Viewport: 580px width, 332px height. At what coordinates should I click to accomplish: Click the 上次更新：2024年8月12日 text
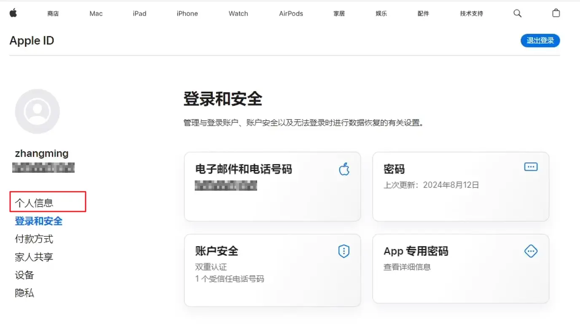431,185
